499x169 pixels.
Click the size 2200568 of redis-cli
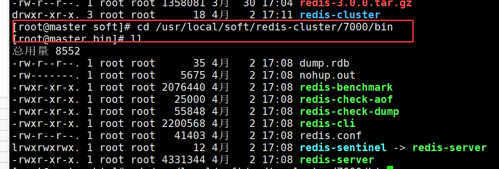[x=184, y=123]
